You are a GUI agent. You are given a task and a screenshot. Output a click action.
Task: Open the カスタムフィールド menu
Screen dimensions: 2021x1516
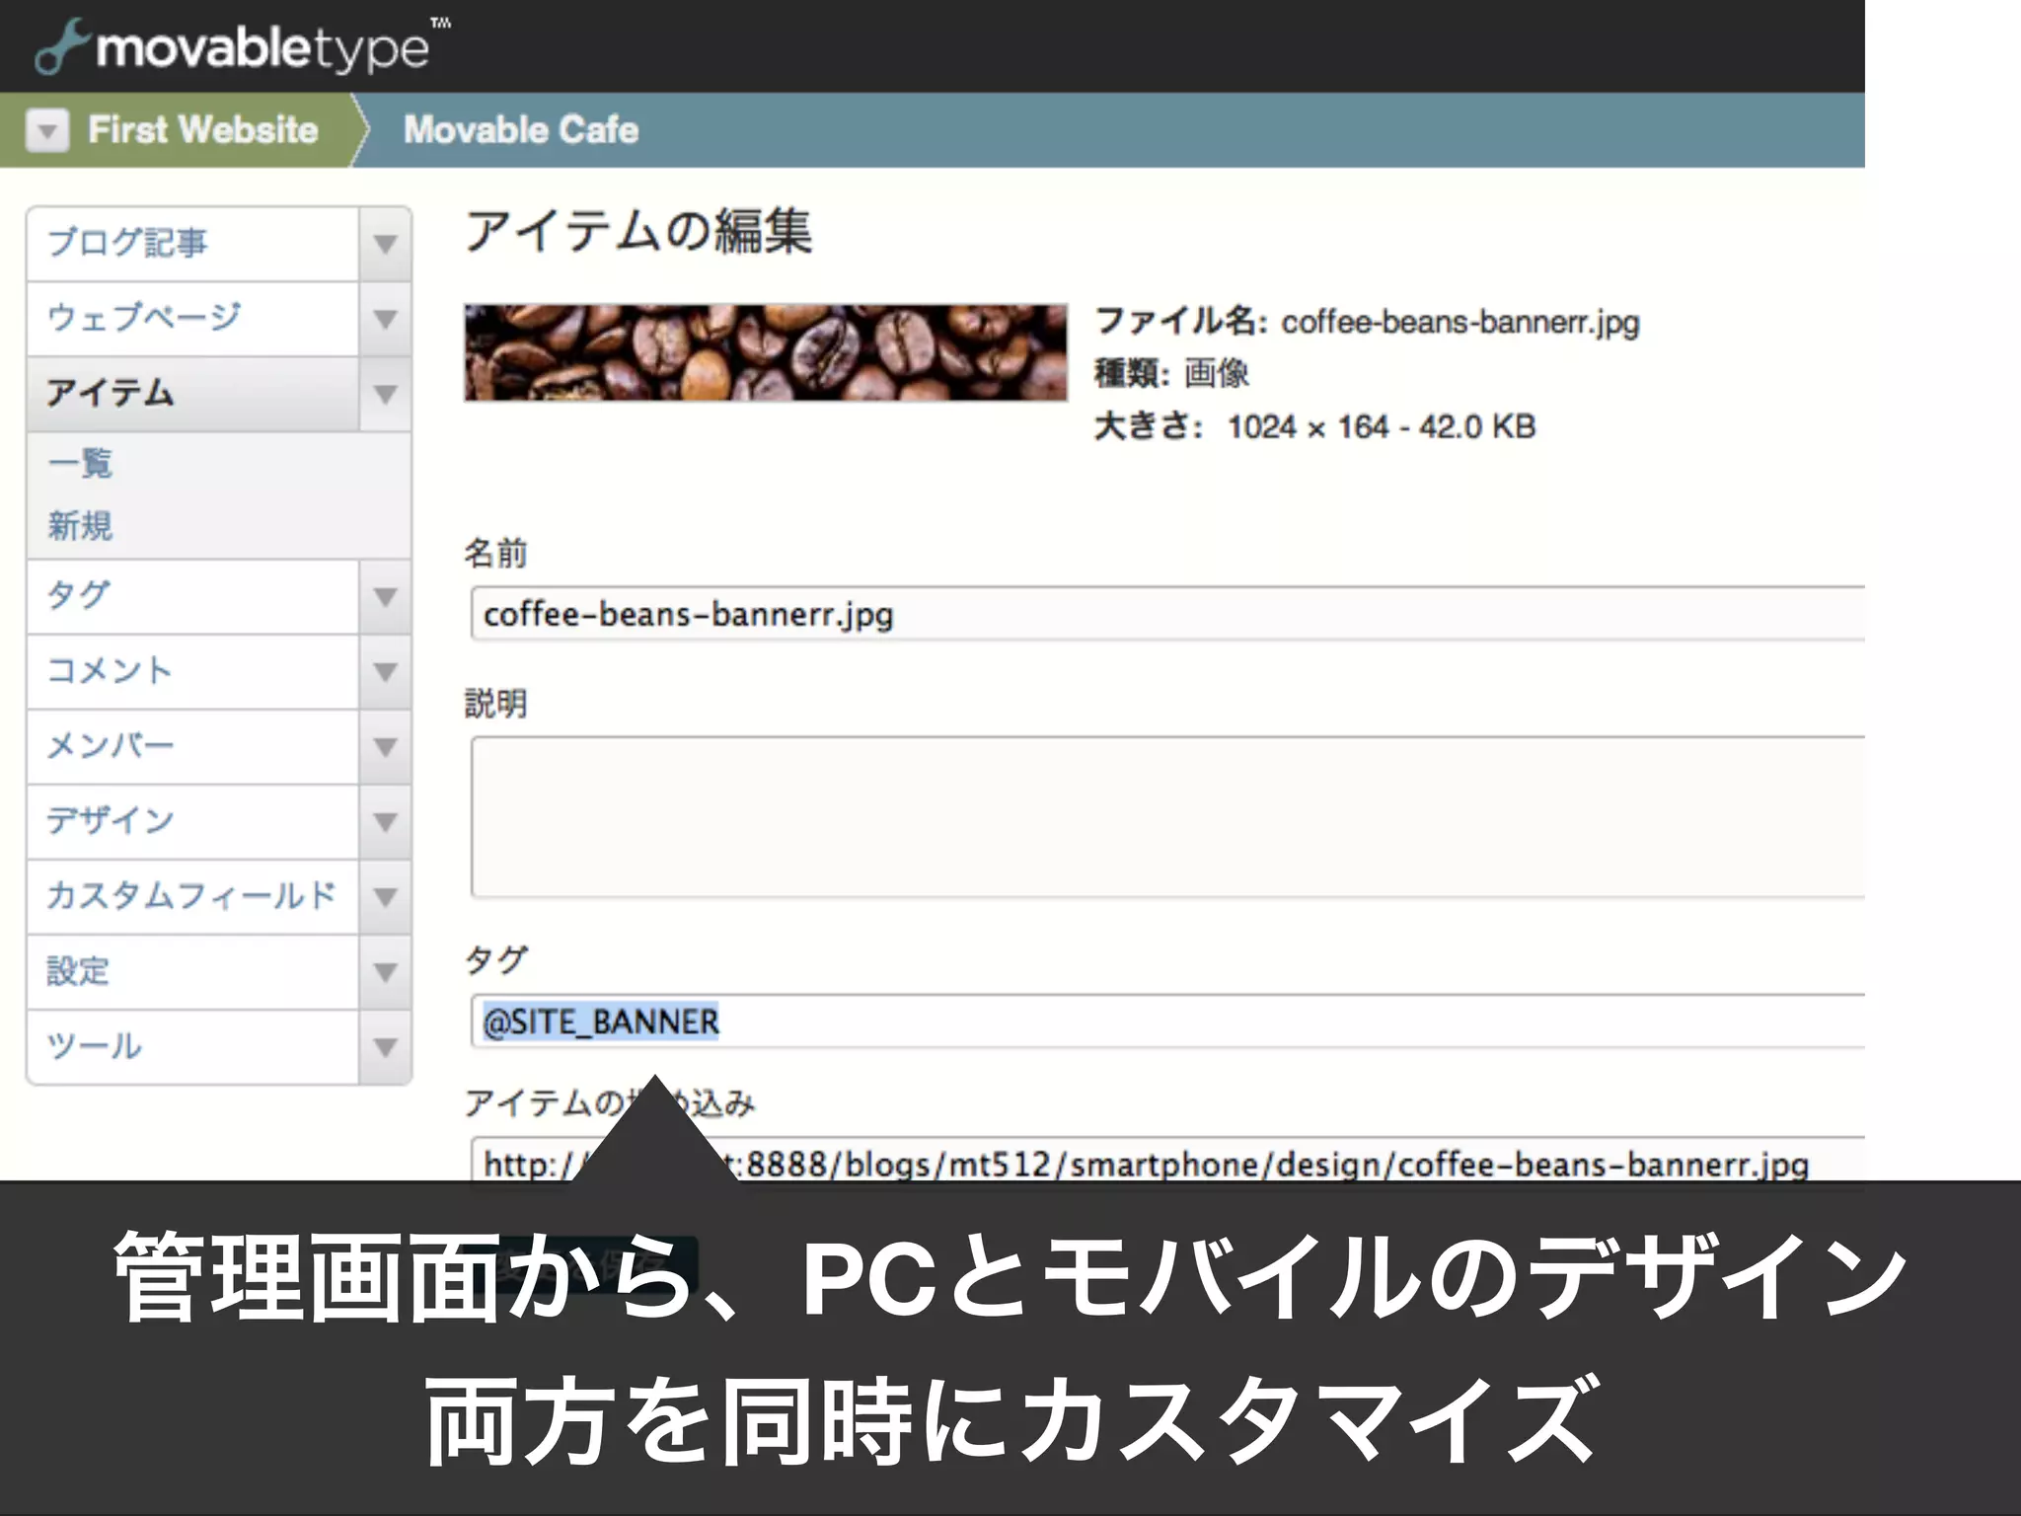point(192,896)
